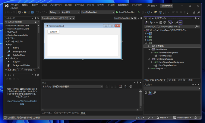
Task: Collapse the FormMain.cs tree node
Action: click(x=149, y=49)
